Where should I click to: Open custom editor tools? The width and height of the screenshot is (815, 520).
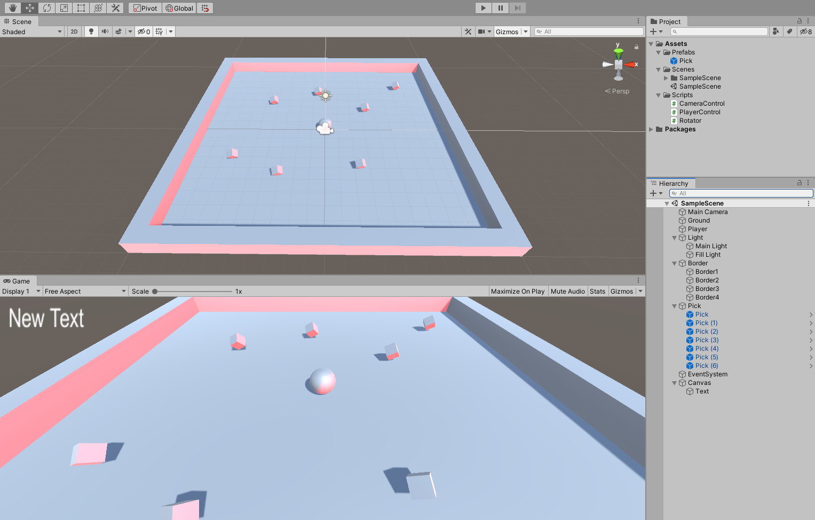[115, 8]
